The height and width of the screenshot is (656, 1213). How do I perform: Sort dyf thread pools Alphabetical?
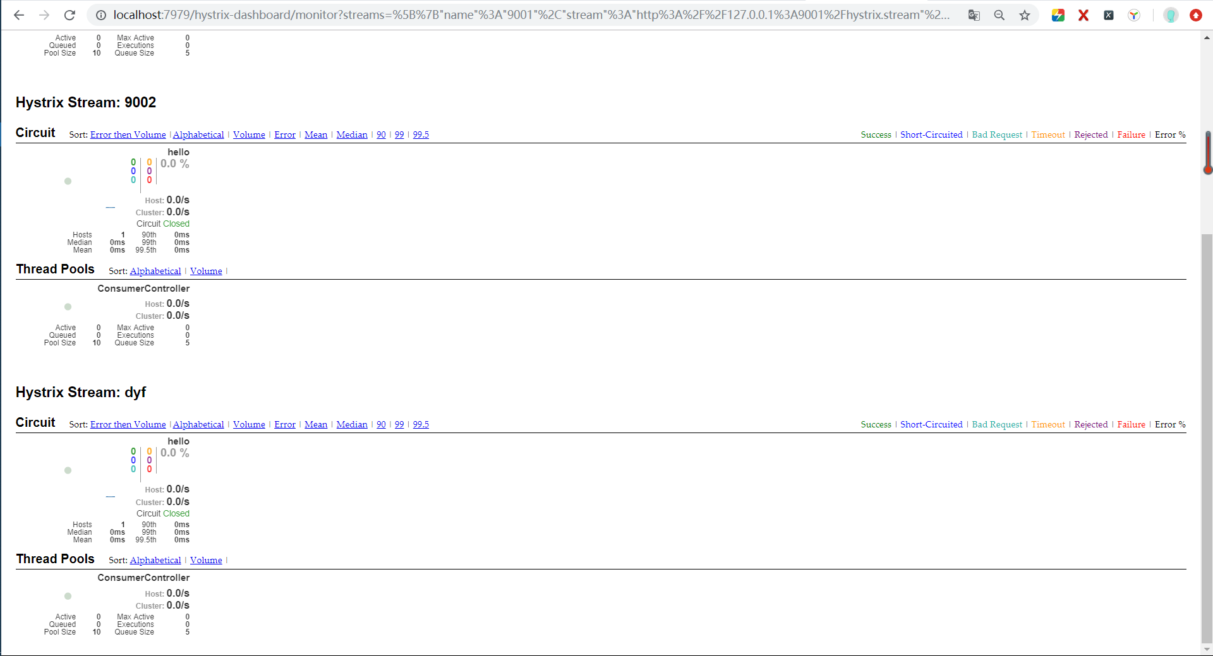(155, 560)
